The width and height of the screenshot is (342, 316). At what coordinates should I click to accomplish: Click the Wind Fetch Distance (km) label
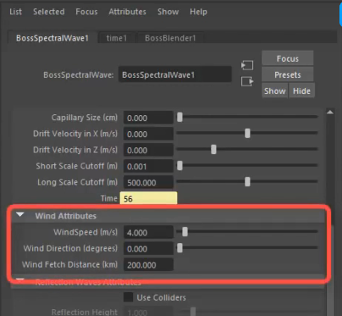tap(70, 264)
